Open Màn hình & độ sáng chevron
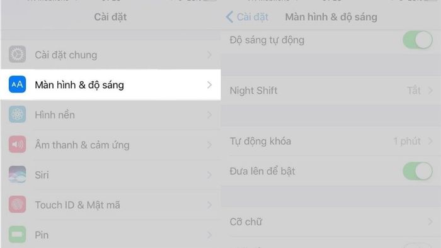 [209, 85]
